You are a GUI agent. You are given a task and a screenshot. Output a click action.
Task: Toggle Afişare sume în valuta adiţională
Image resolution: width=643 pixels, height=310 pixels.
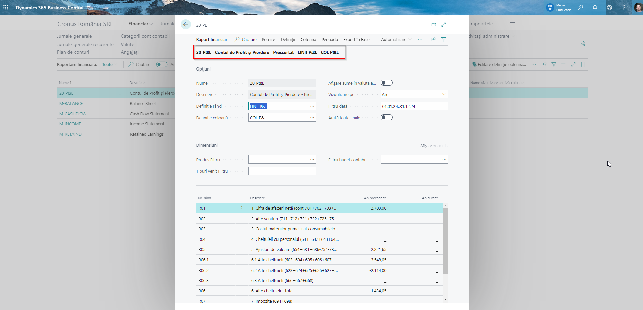387,82
